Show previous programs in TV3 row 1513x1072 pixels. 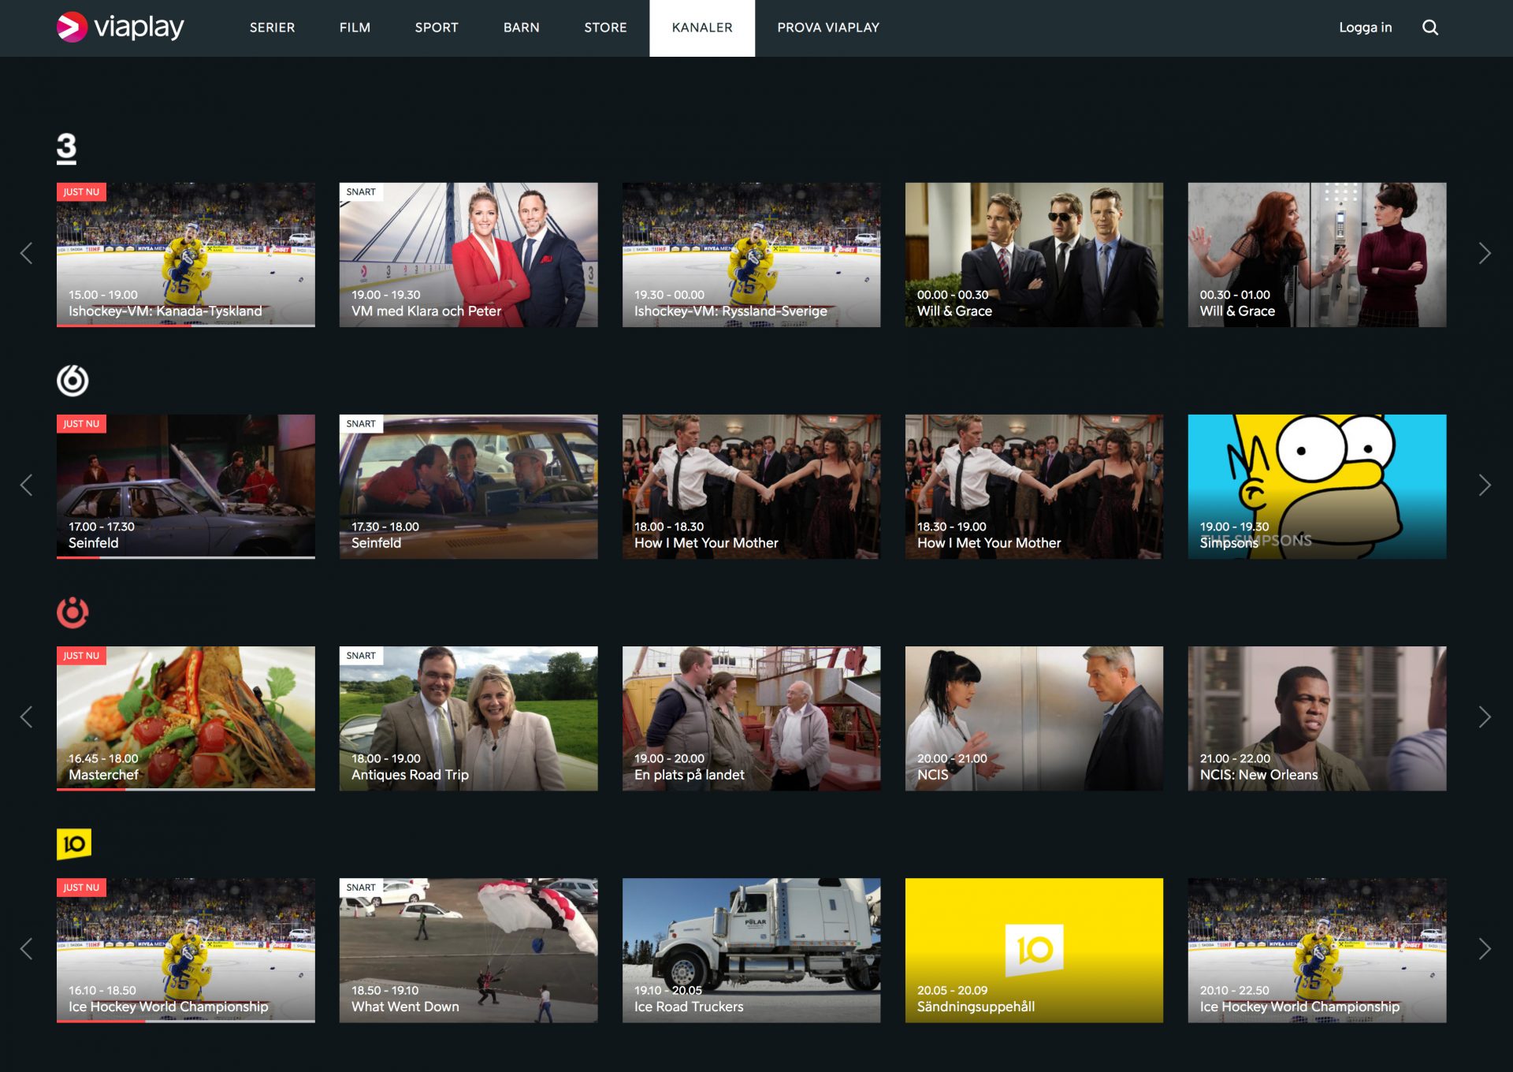click(26, 254)
